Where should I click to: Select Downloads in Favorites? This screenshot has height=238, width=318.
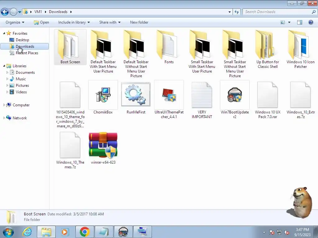pyautogui.click(x=25, y=46)
